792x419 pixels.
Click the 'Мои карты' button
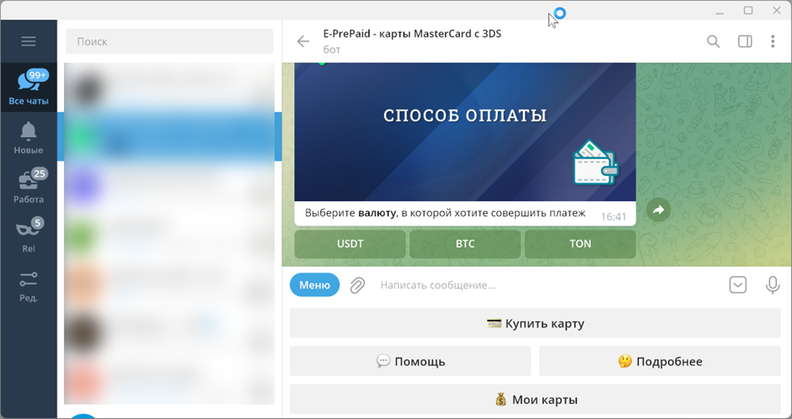point(535,400)
